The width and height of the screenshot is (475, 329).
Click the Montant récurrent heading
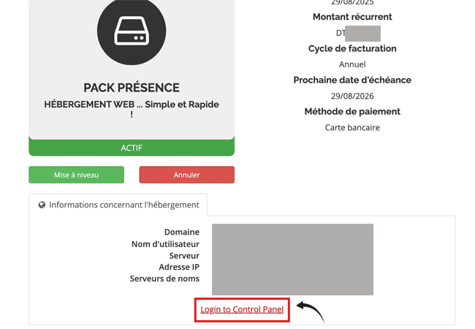(x=352, y=17)
